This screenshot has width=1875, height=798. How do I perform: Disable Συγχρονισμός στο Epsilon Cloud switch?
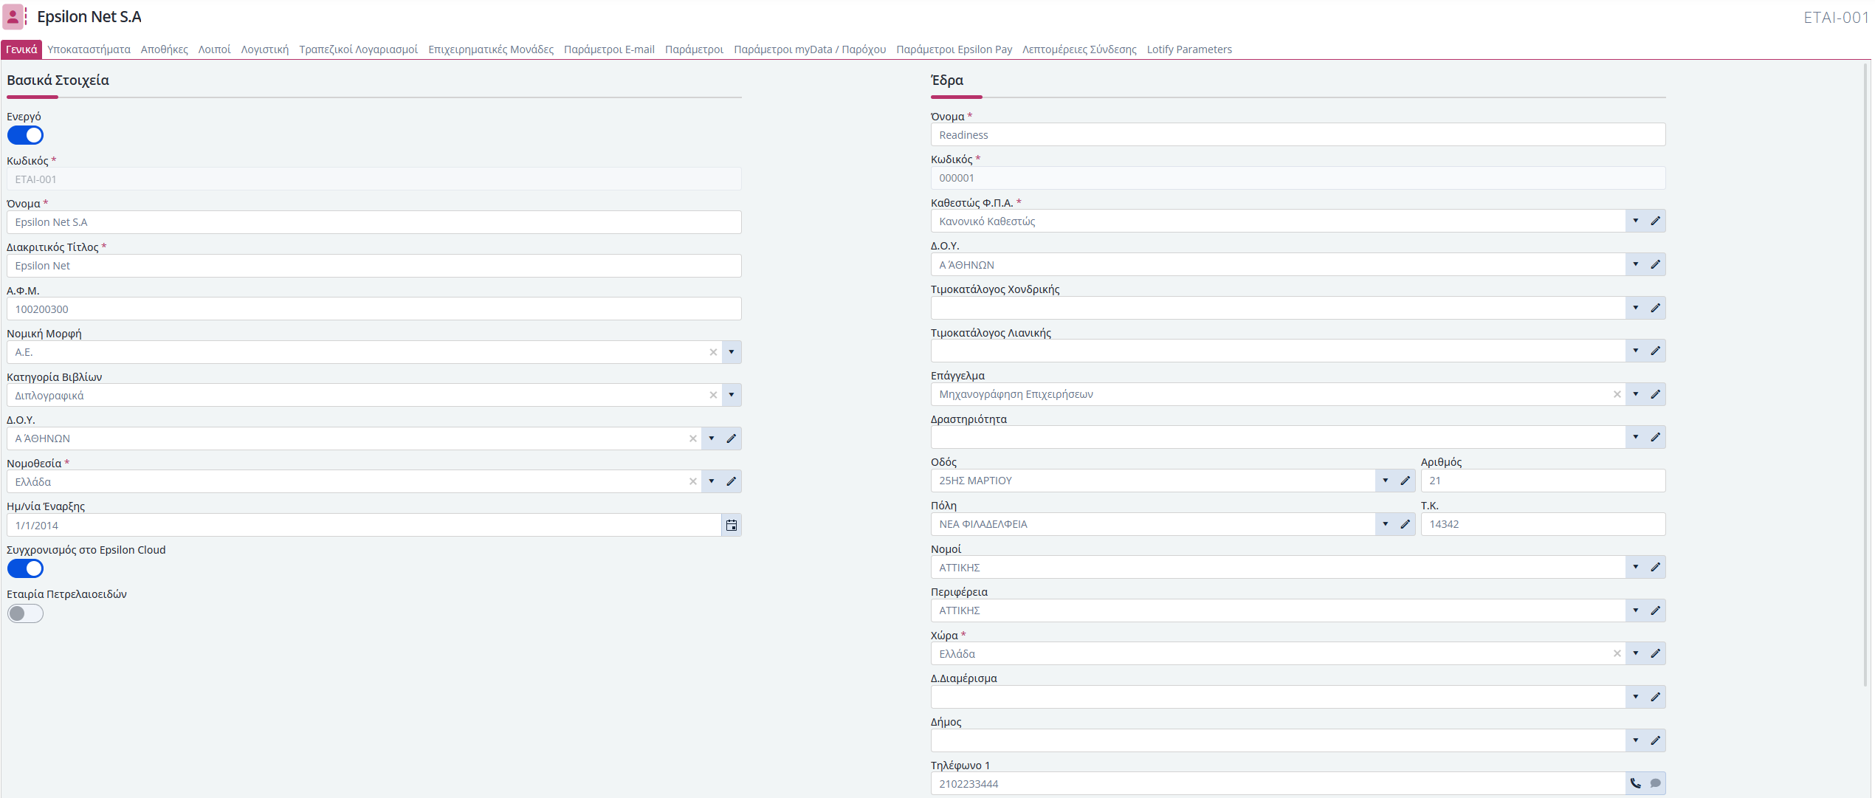tap(25, 568)
